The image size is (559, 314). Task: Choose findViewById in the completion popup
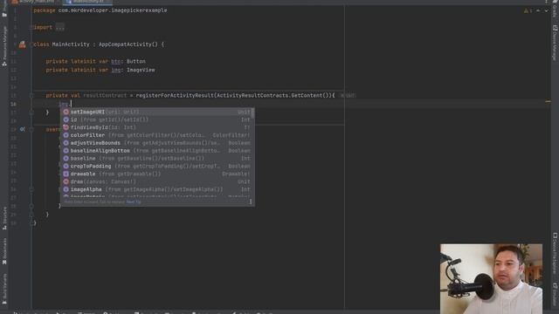(x=157, y=127)
